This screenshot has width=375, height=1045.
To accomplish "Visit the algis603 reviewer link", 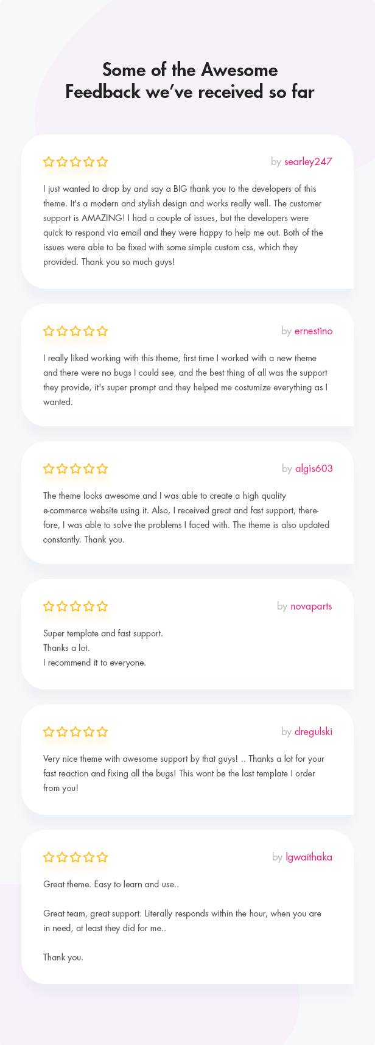I will coord(314,468).
